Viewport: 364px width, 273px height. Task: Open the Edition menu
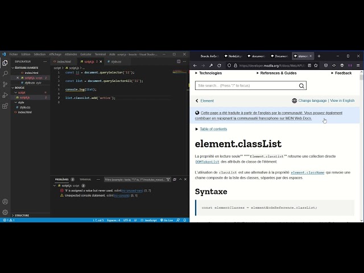[x=26, y=55]
